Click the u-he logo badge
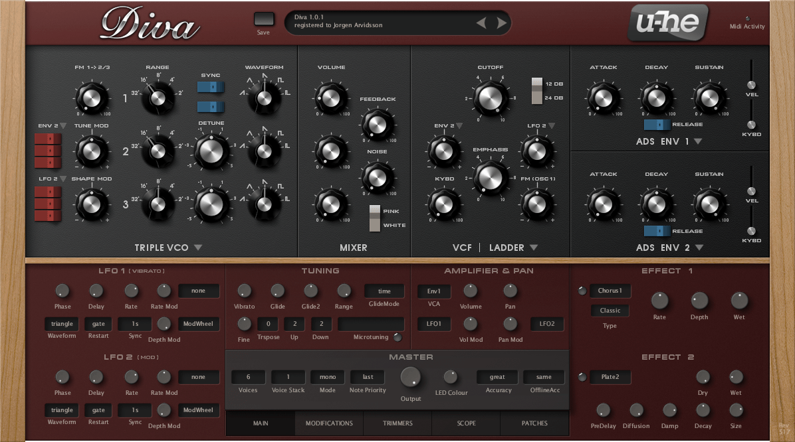 tap(667, 23)
